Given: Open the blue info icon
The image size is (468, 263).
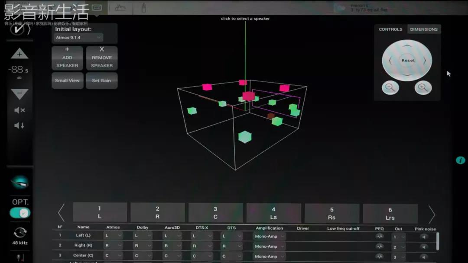Looking at the screenshot, I should click(461, 160).
